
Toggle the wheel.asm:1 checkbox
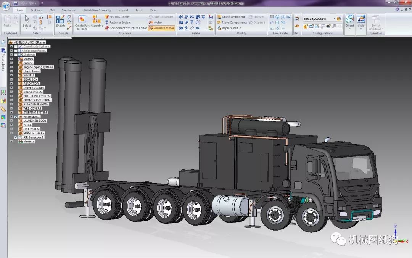click(x=16, y=116)
